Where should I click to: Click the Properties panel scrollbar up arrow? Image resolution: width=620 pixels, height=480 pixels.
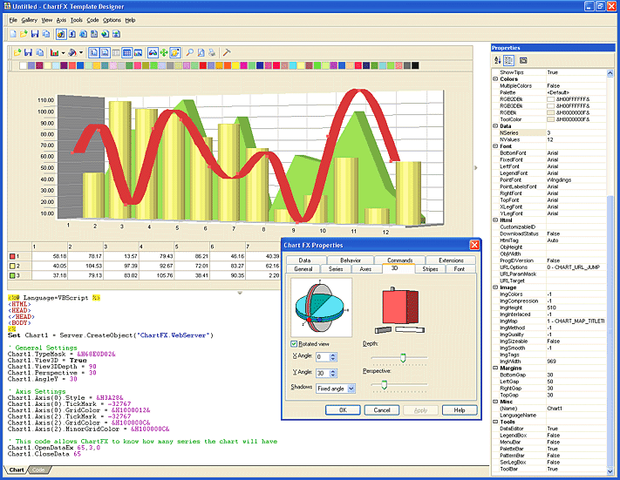pyautogui.click(x=610, y=73)
